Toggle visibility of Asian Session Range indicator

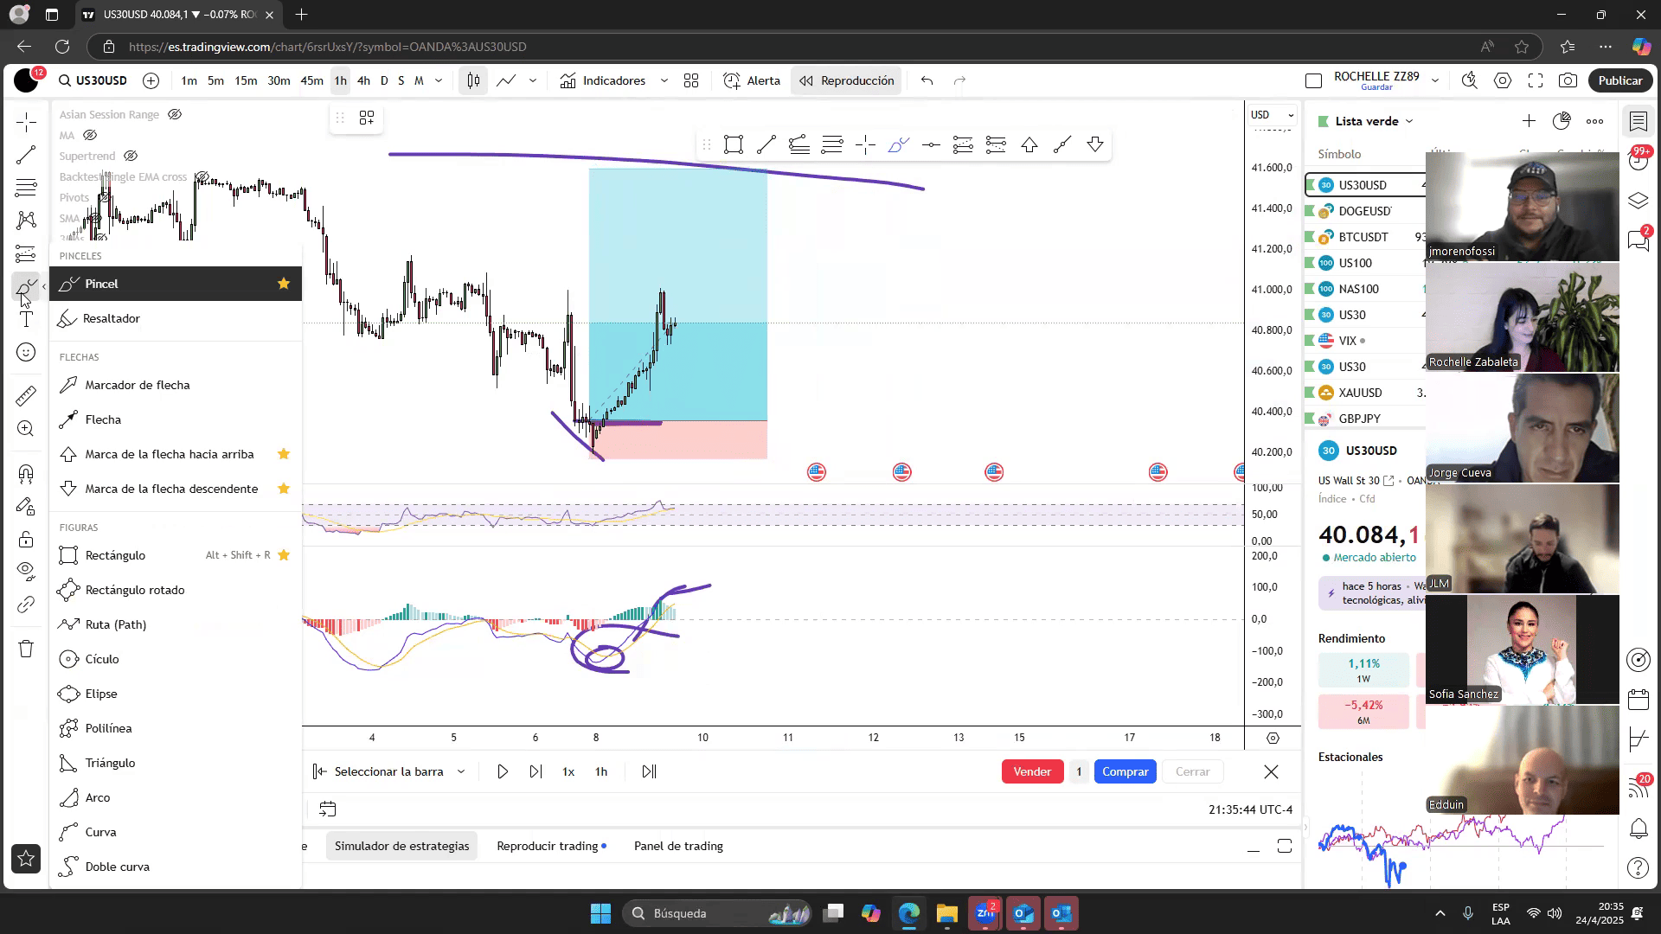(x=175, y=114)
